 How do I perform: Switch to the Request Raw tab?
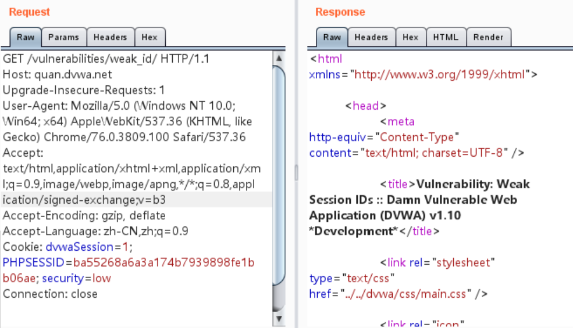click(x=26, y=37)
